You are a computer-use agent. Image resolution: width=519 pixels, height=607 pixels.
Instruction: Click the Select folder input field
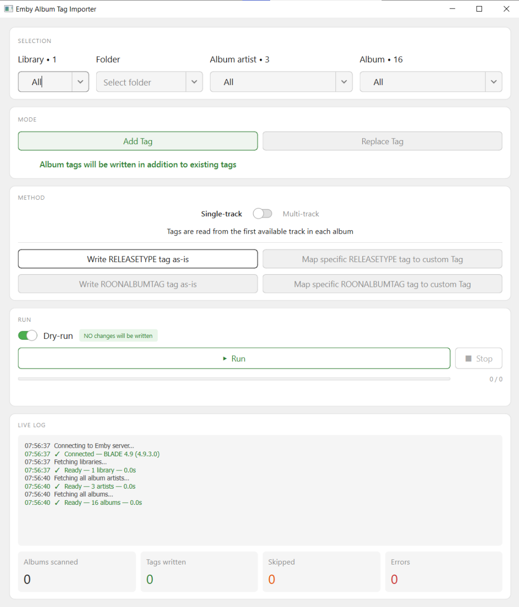pyautogui.click(x=141, y=82)
